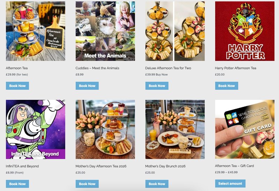Click Select amount for the gift card

[x=230, y=184]
